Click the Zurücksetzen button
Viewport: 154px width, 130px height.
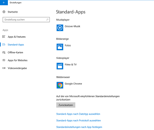point(66,105)
